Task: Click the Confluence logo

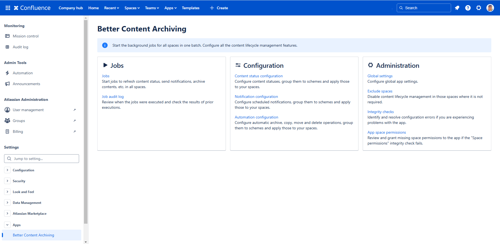Action: point(32,8)
